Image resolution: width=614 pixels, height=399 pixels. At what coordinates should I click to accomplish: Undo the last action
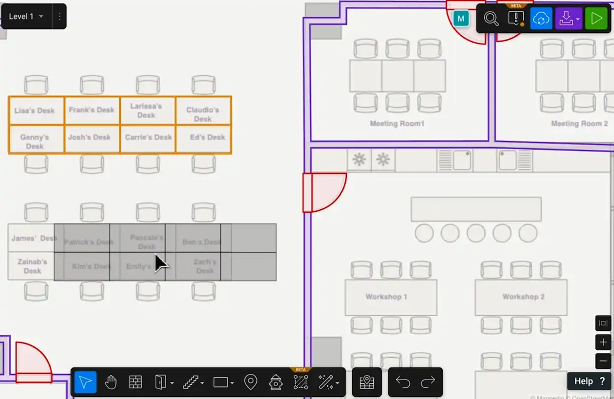coord(403,382)
